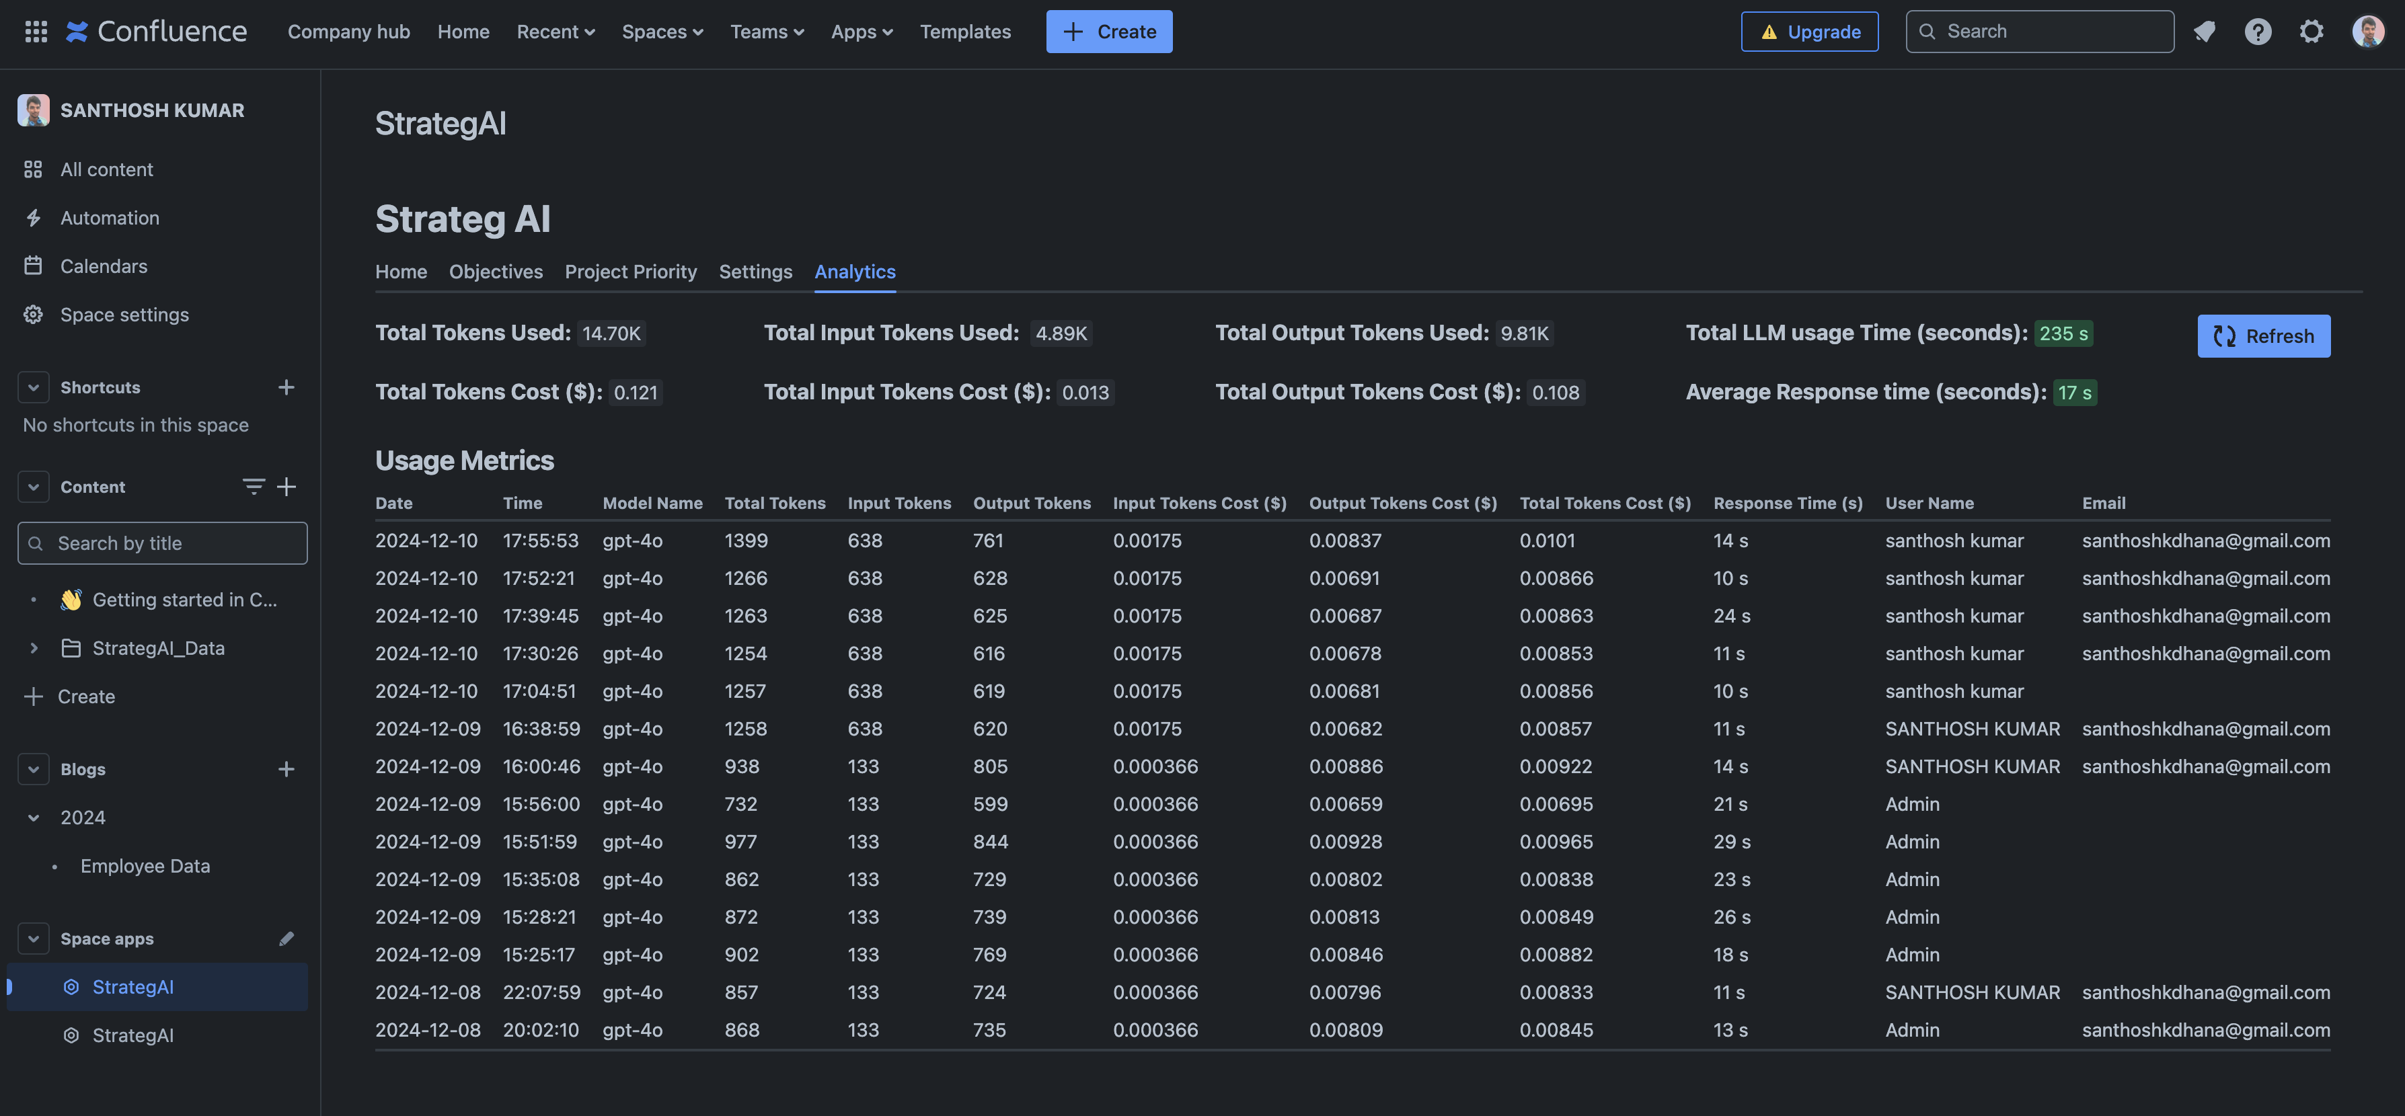The width and height of the screenshot is (2405, 1116).
Task: Collapse the 2024 blog tree
Action: (34, 818)
